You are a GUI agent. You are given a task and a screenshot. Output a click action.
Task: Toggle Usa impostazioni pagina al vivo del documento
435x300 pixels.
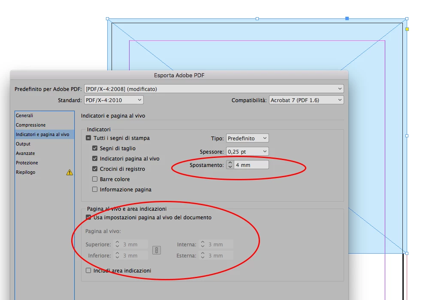88,217
